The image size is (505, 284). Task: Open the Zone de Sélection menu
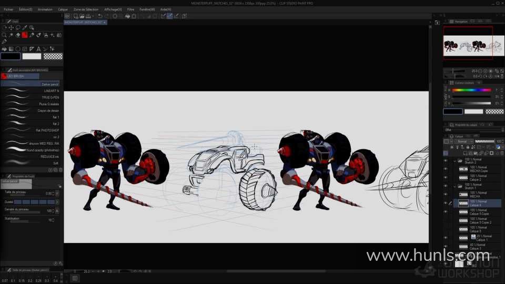(x=86, y=9)
